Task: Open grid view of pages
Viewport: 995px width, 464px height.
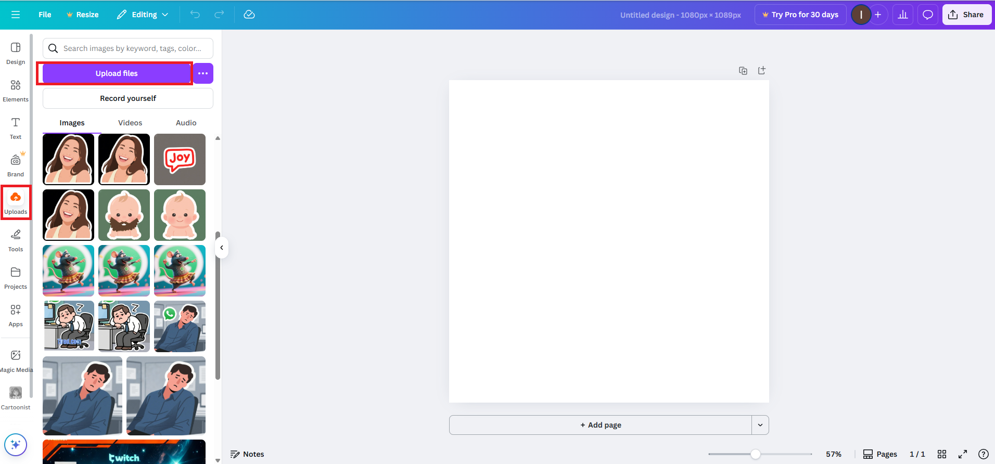Action: 942,454
